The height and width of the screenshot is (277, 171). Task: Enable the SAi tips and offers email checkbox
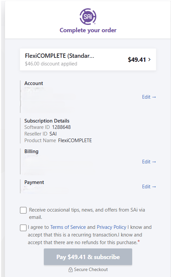tap(23, 210)
